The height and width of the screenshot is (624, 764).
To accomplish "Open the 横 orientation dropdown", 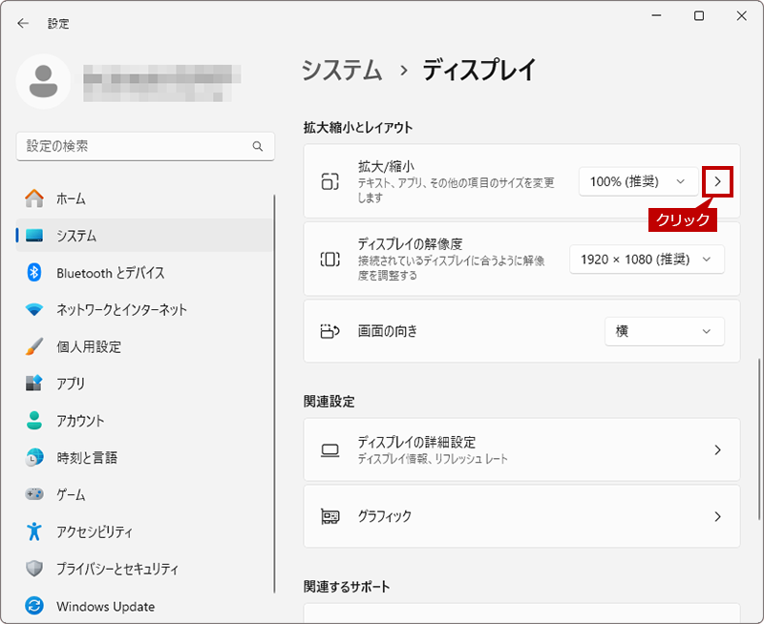I will (664, 331).
